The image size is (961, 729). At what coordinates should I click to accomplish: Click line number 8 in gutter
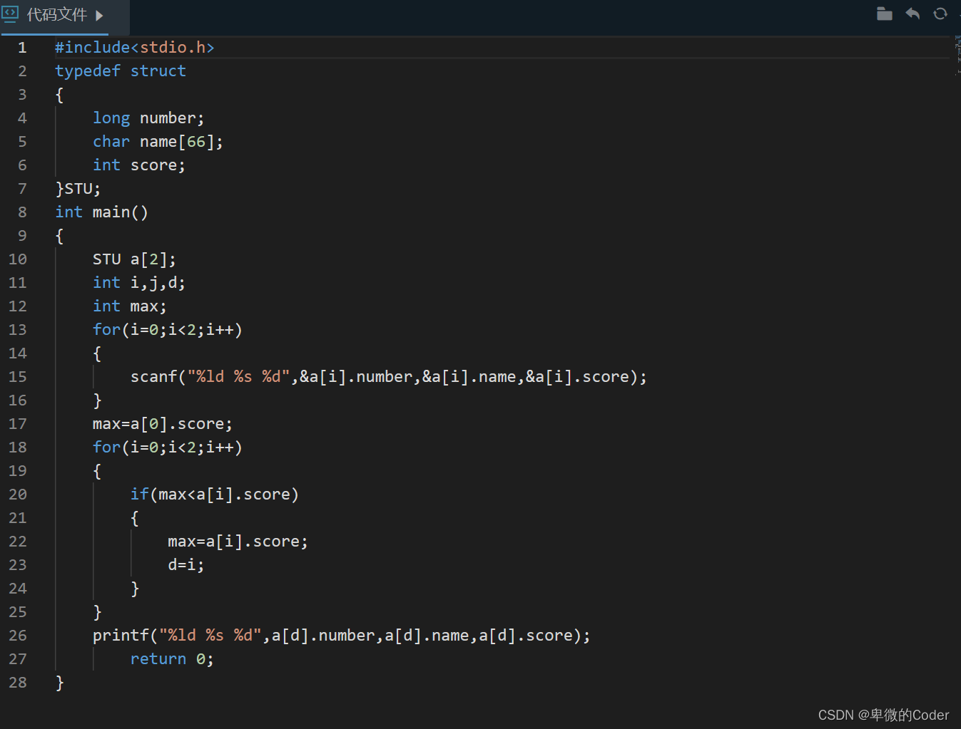pos(22,212)
